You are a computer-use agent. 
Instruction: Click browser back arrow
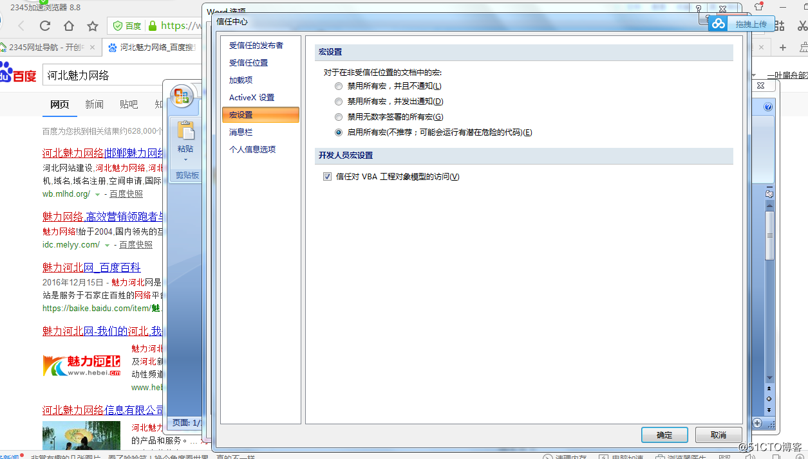click(21, 26)
